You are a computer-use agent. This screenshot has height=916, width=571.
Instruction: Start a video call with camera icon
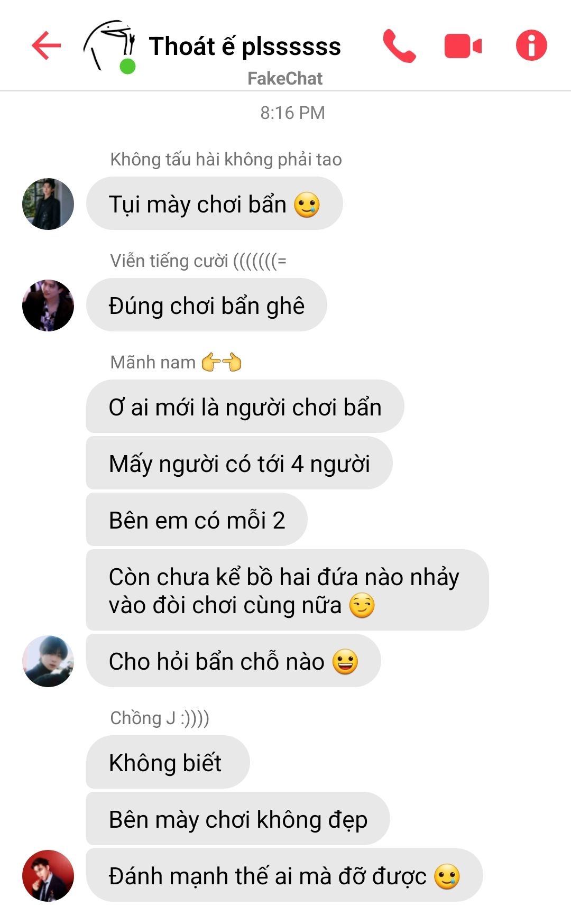[463, 46]
